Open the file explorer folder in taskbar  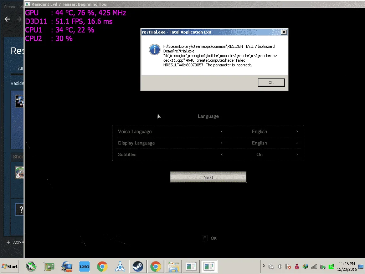click(174, 267)
